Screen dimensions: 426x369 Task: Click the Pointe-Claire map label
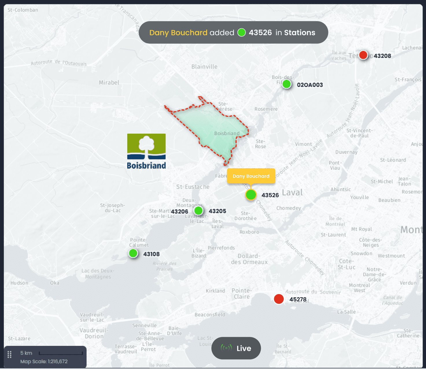[x=242, y=294]
